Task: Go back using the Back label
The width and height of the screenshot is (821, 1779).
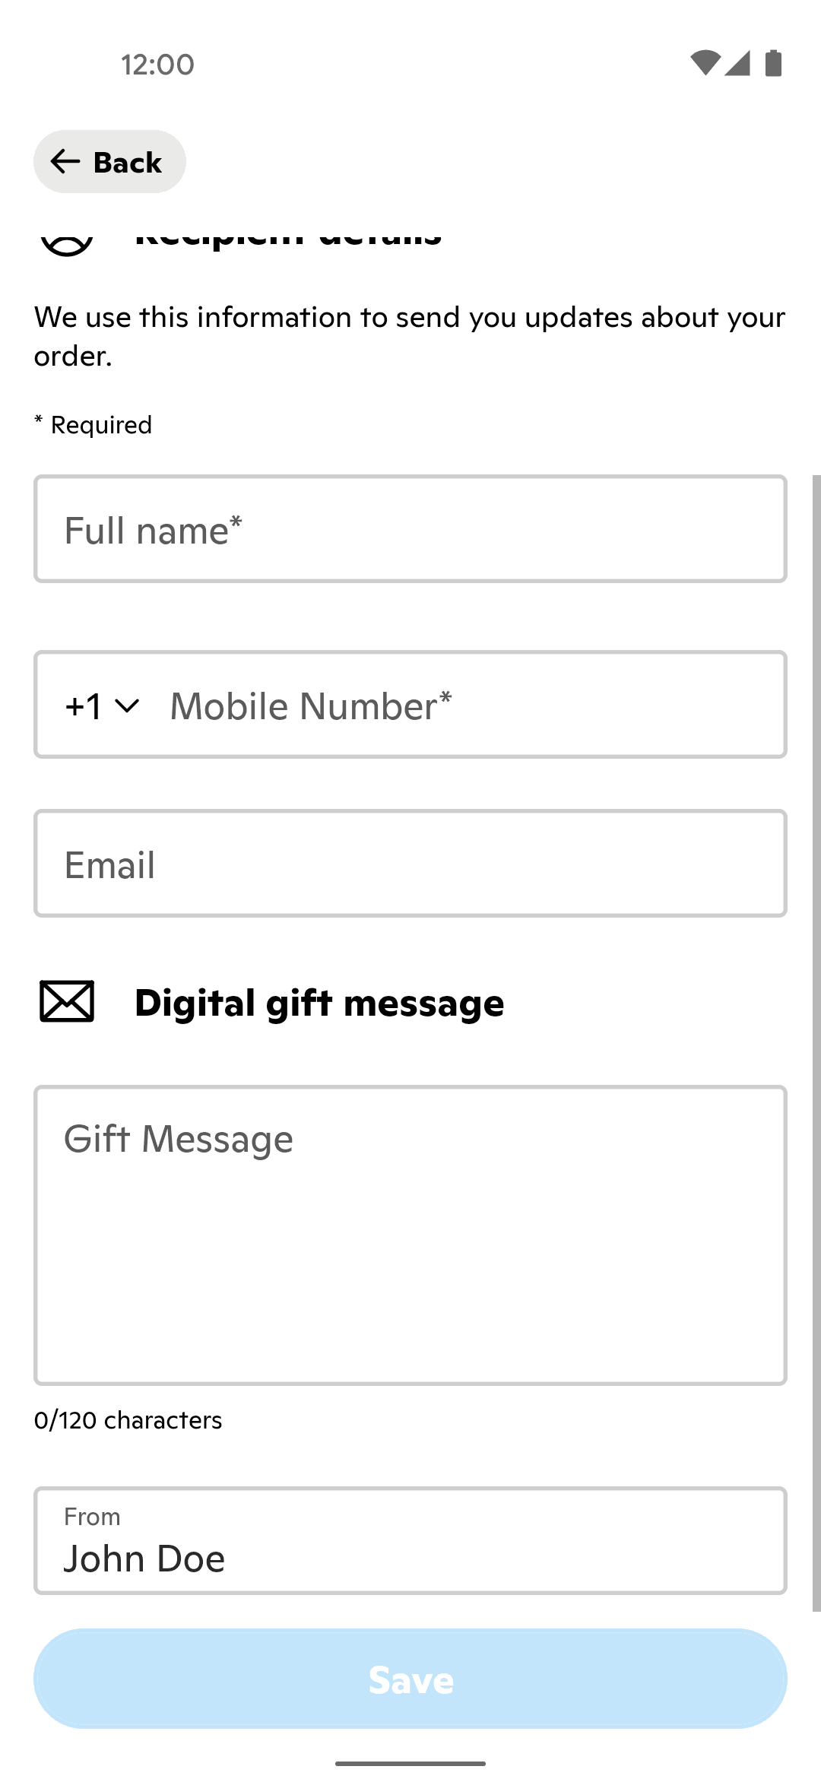Action: pos(128,162)
